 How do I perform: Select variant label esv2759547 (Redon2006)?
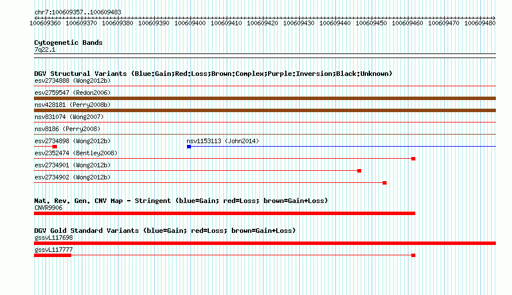pos(72,93)
